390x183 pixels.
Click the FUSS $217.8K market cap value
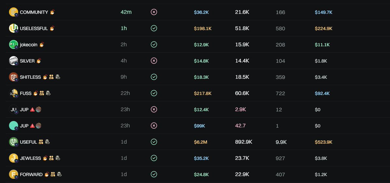coord(203,93)
